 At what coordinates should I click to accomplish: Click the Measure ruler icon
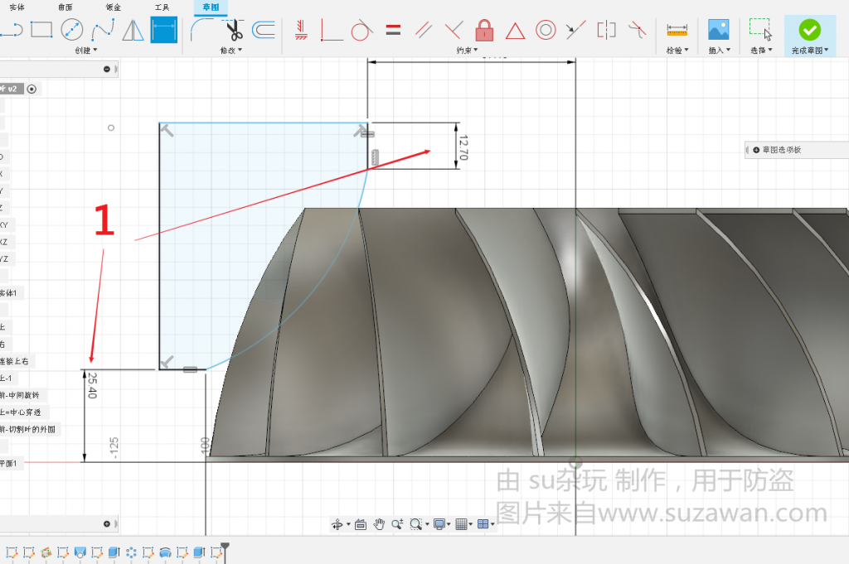[677, 30]
